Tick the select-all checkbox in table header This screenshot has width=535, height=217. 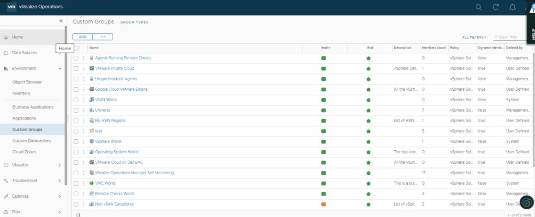(x=76, y=47)
